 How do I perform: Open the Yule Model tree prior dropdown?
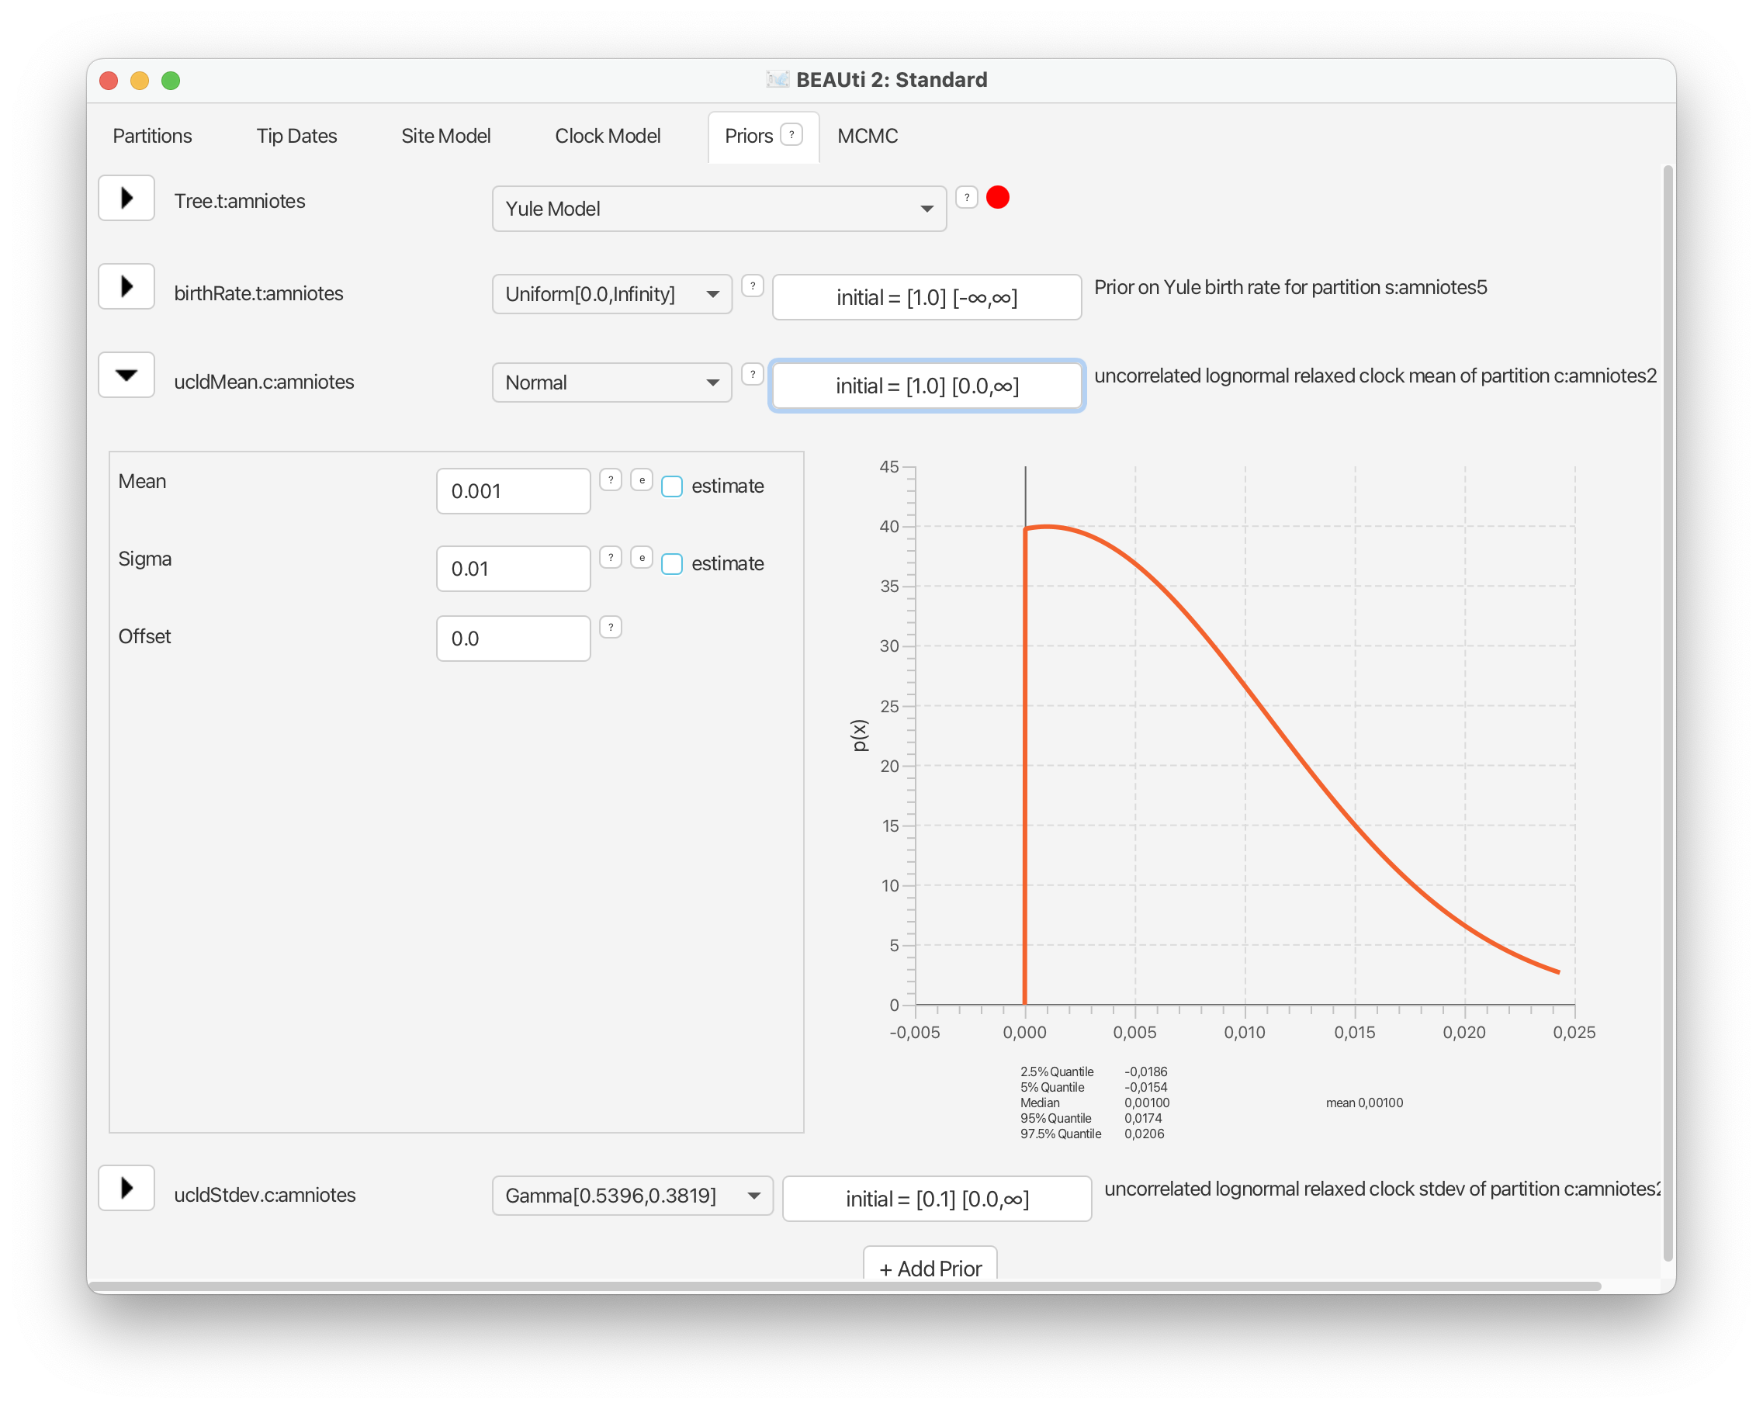(719, 209)
